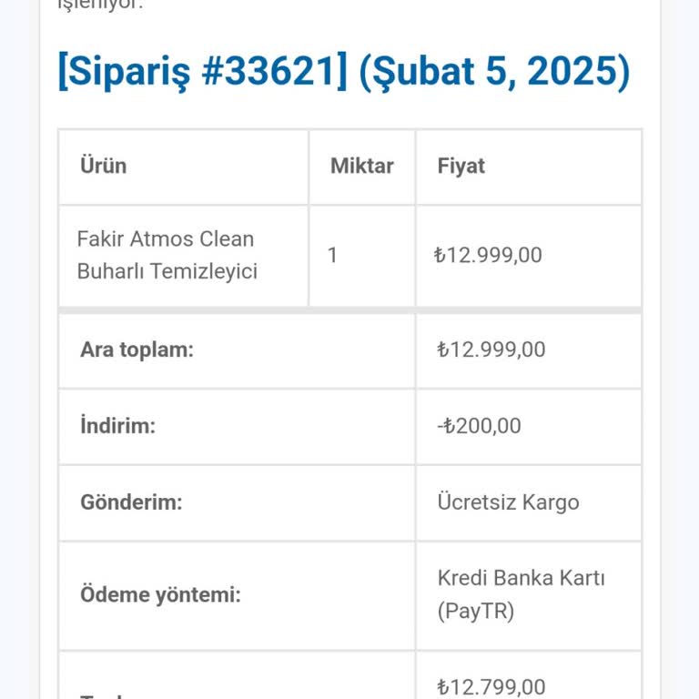Image resolution: width=699 pixels, height=699 pixels.
Task: Select the Ara toplam amount ₺12.999,00
Action: (x=491, y=349)
